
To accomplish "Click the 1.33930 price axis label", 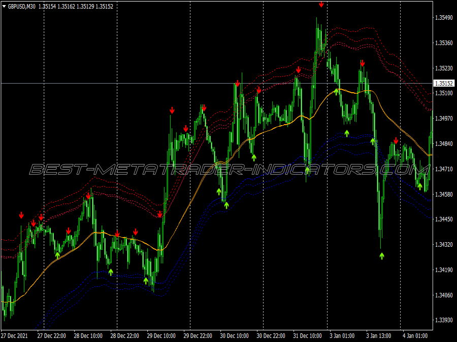I will click(x=444, y=320).
